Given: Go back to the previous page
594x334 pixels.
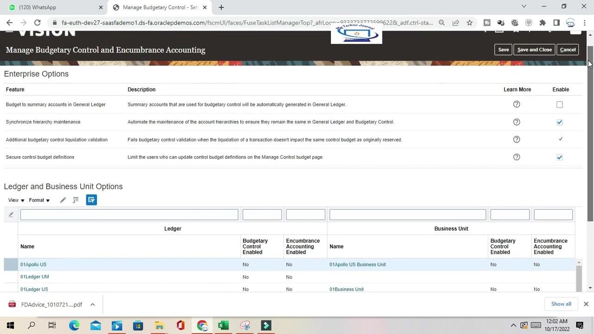Looking at the screenshot, I should [10, 22].
